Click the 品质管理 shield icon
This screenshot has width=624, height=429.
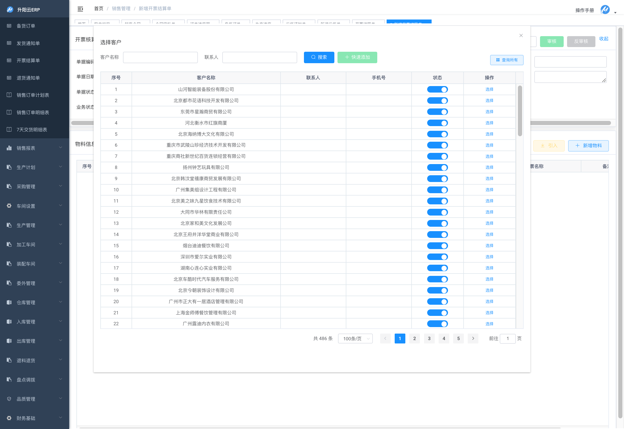point(9,399)
